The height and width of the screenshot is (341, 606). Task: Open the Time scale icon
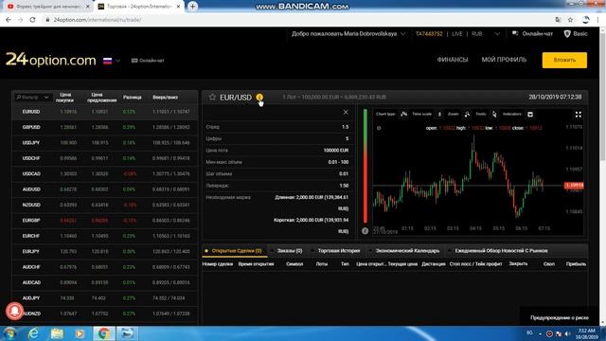coord(439,114)
